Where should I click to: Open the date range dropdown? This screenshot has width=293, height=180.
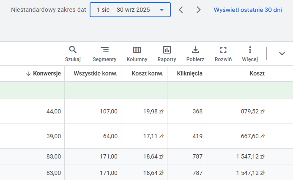130,10
